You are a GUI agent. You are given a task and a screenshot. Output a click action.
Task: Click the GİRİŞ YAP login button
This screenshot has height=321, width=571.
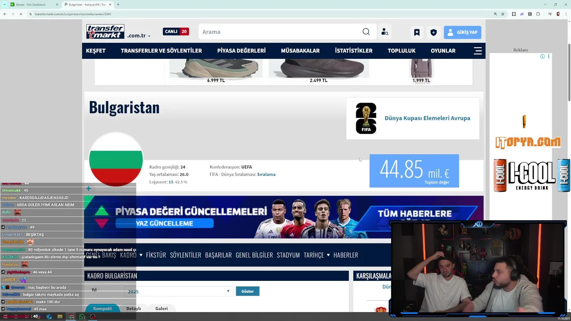(462, 32)
